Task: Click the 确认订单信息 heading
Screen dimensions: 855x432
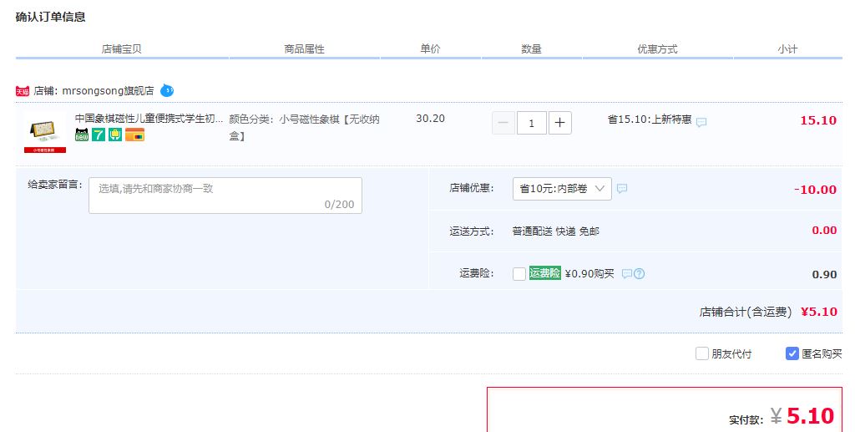Action: [51, 17]
